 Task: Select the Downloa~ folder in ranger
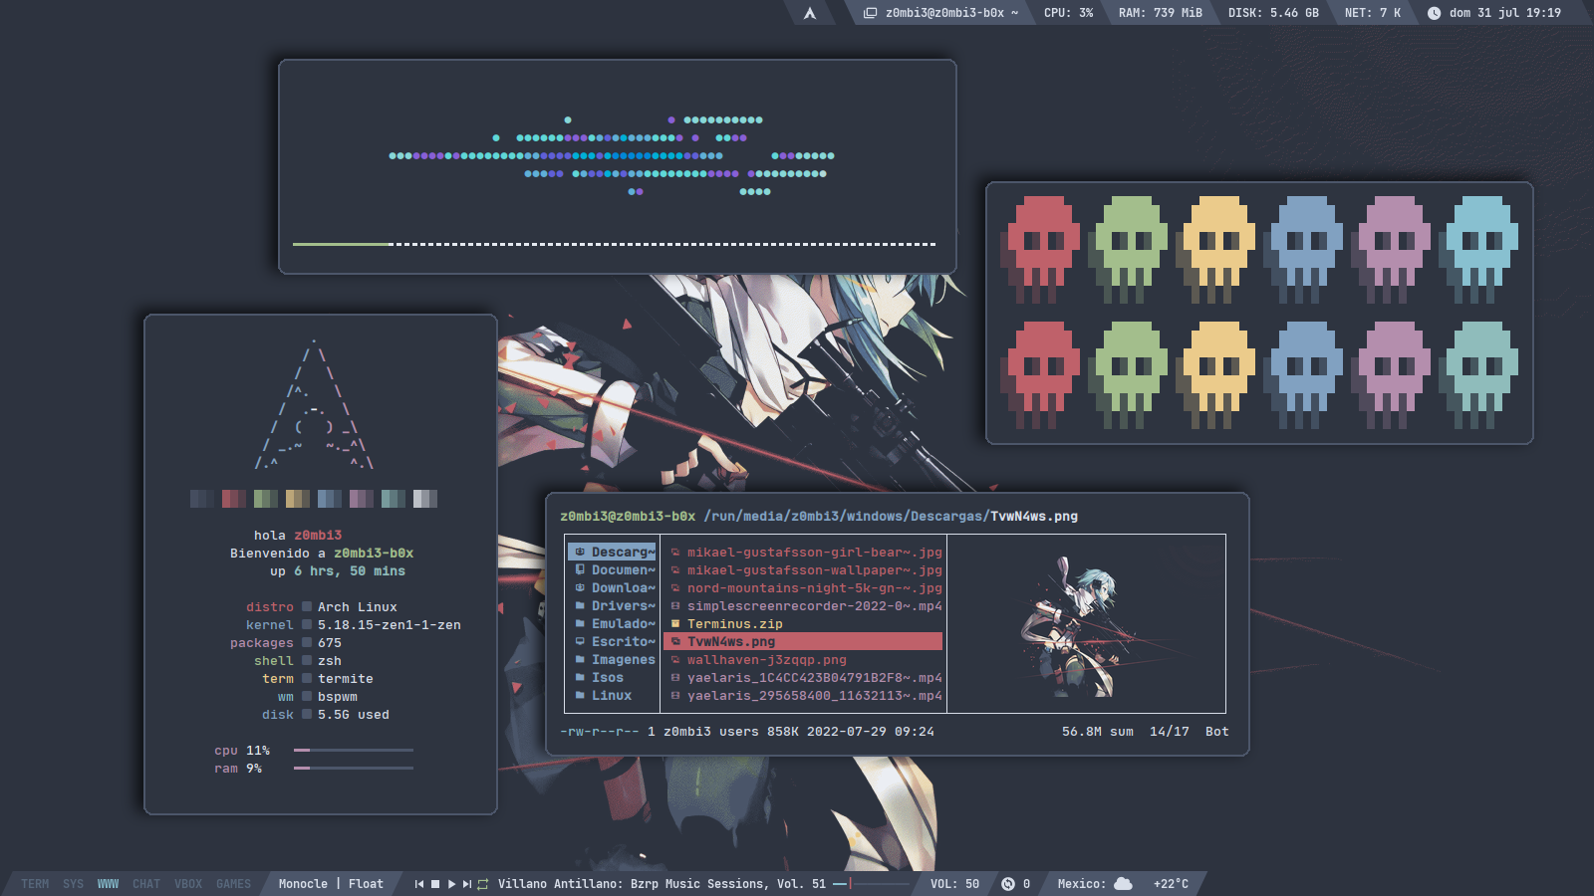point(613,587)
